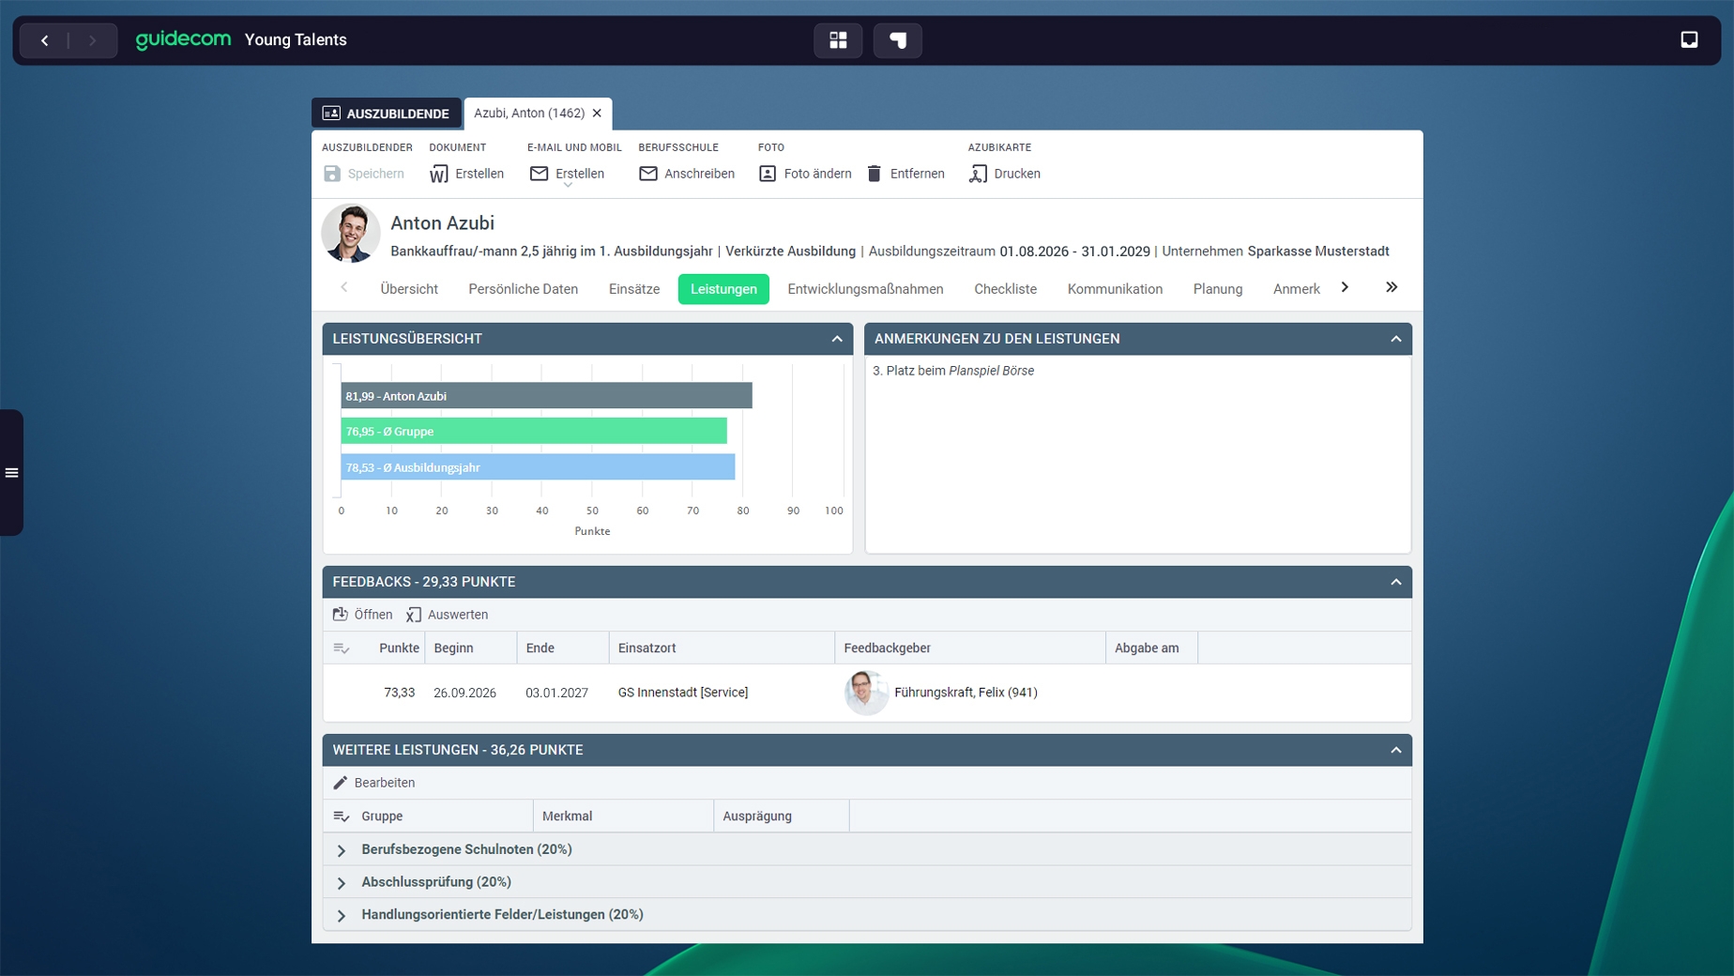The height and width of the screenshot is (976, 1734).
Task: Go forward with the right arrow icon
Action: (92, 40)
